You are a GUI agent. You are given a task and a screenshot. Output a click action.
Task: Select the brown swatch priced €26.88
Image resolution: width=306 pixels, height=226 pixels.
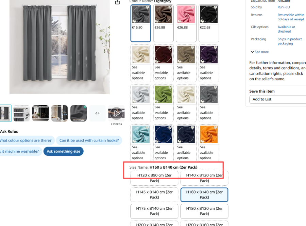click(x=163, y=23)
